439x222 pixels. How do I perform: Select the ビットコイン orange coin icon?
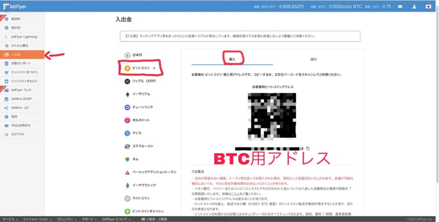coord(127,68)
